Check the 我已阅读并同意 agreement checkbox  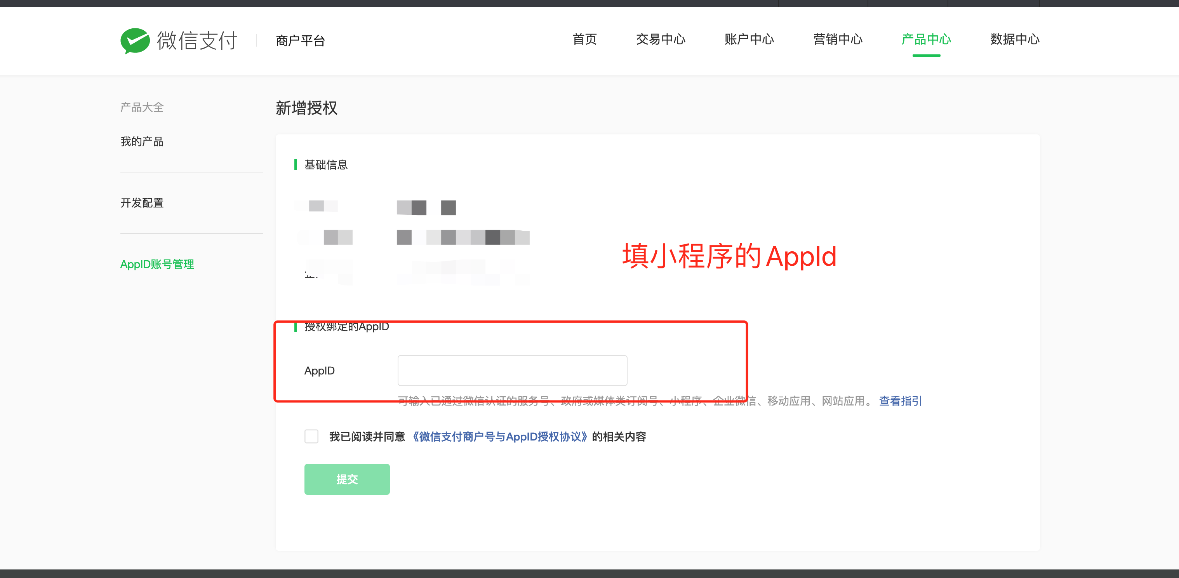click(x=311, y=436)
